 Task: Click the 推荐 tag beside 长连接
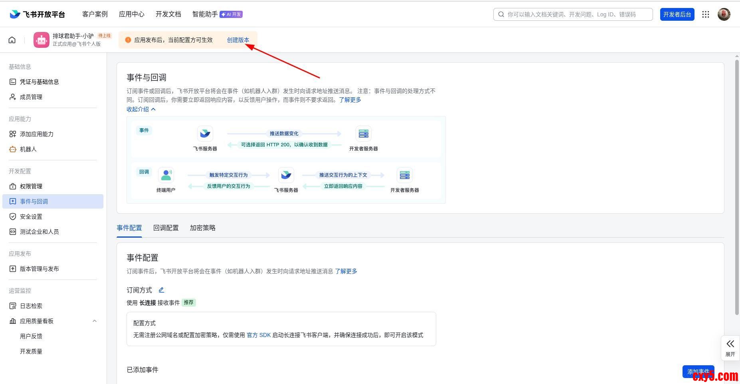189,303
